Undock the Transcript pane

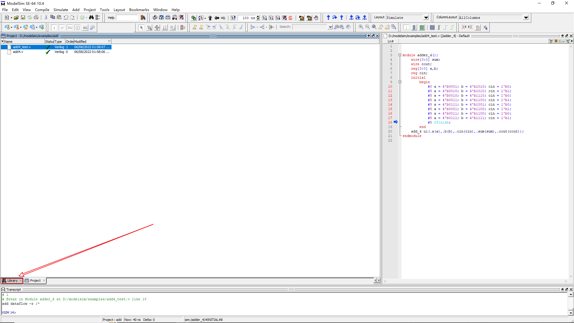pos(567,289)
